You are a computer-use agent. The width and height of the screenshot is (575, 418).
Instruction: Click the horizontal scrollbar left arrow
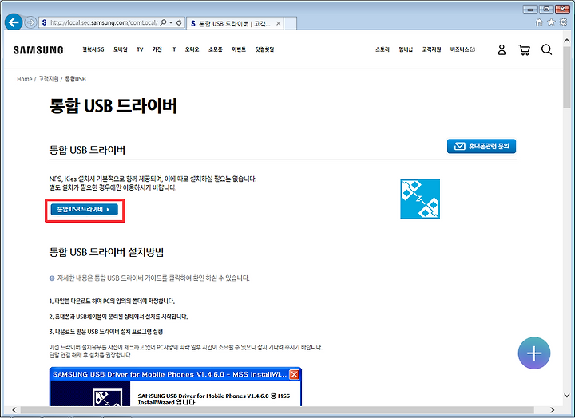click(x=14, y=410)
